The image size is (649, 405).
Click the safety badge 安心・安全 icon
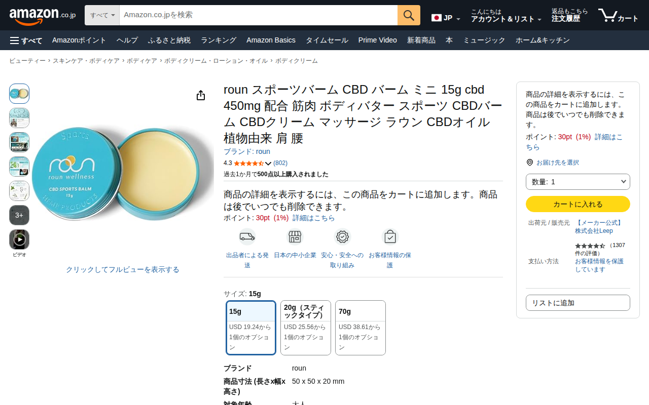[x=343, y=236]
